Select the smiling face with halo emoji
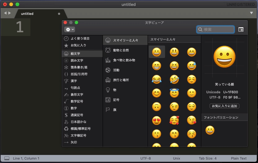 coord(174,93)
